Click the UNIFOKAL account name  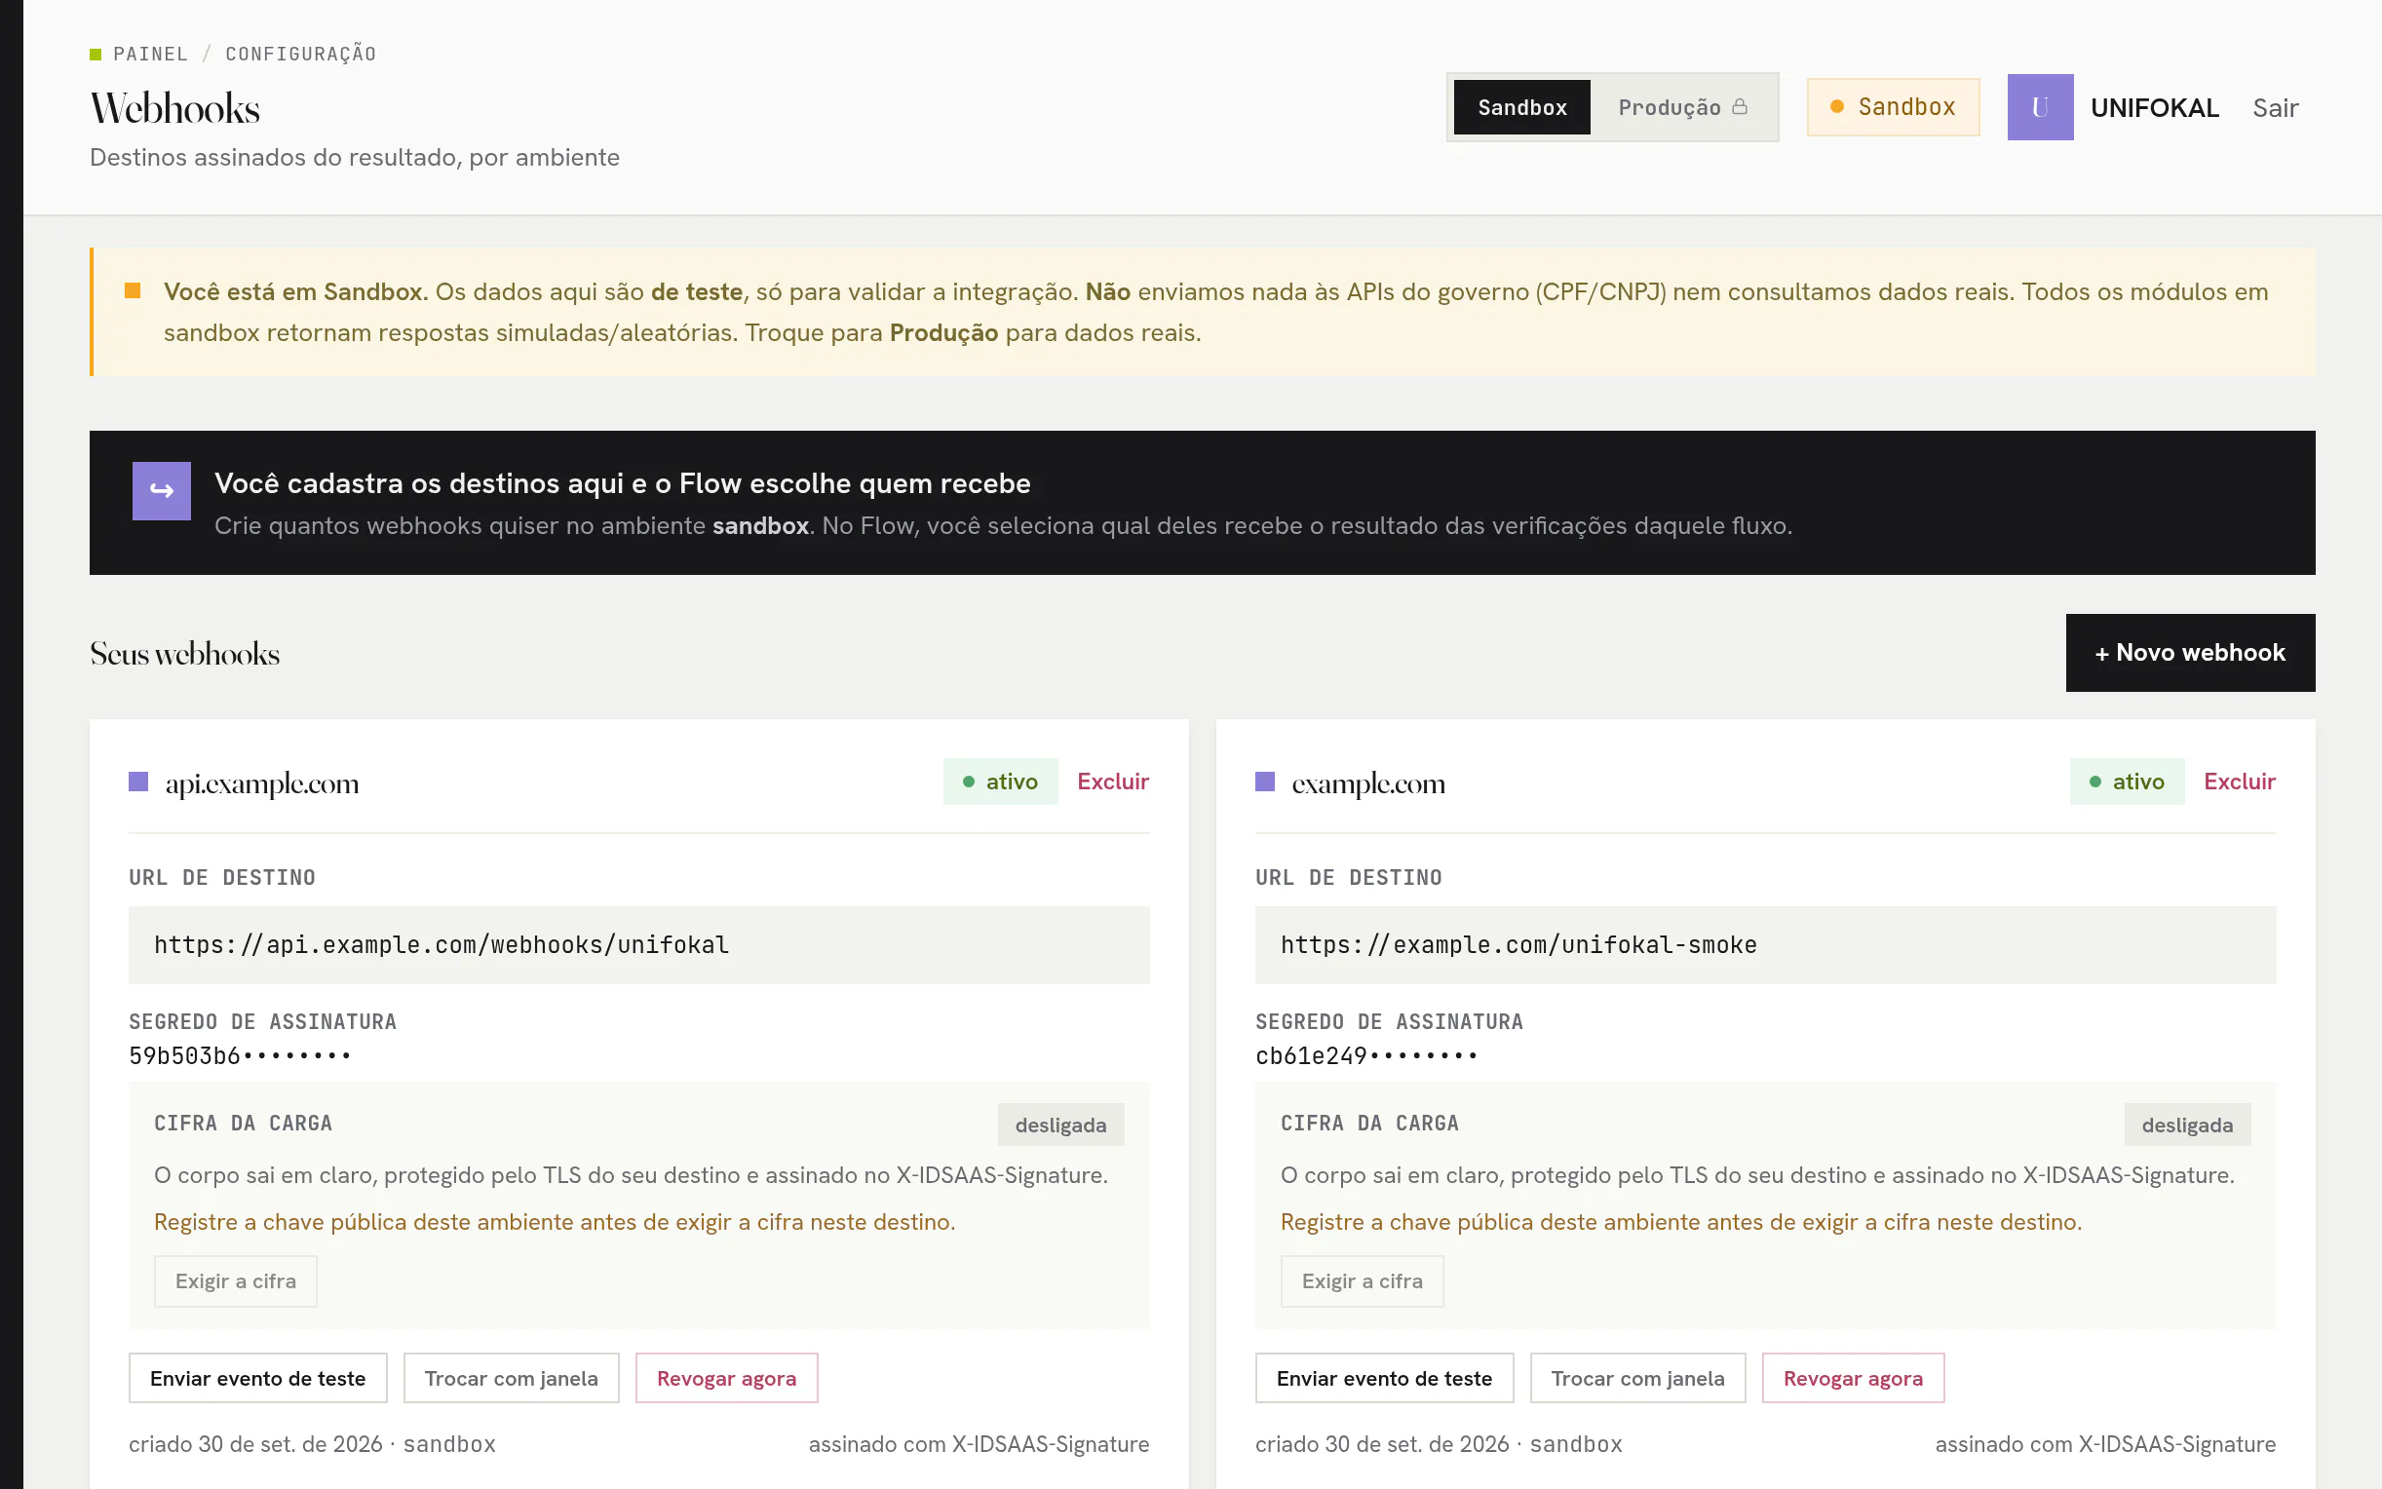point(2155,107)
